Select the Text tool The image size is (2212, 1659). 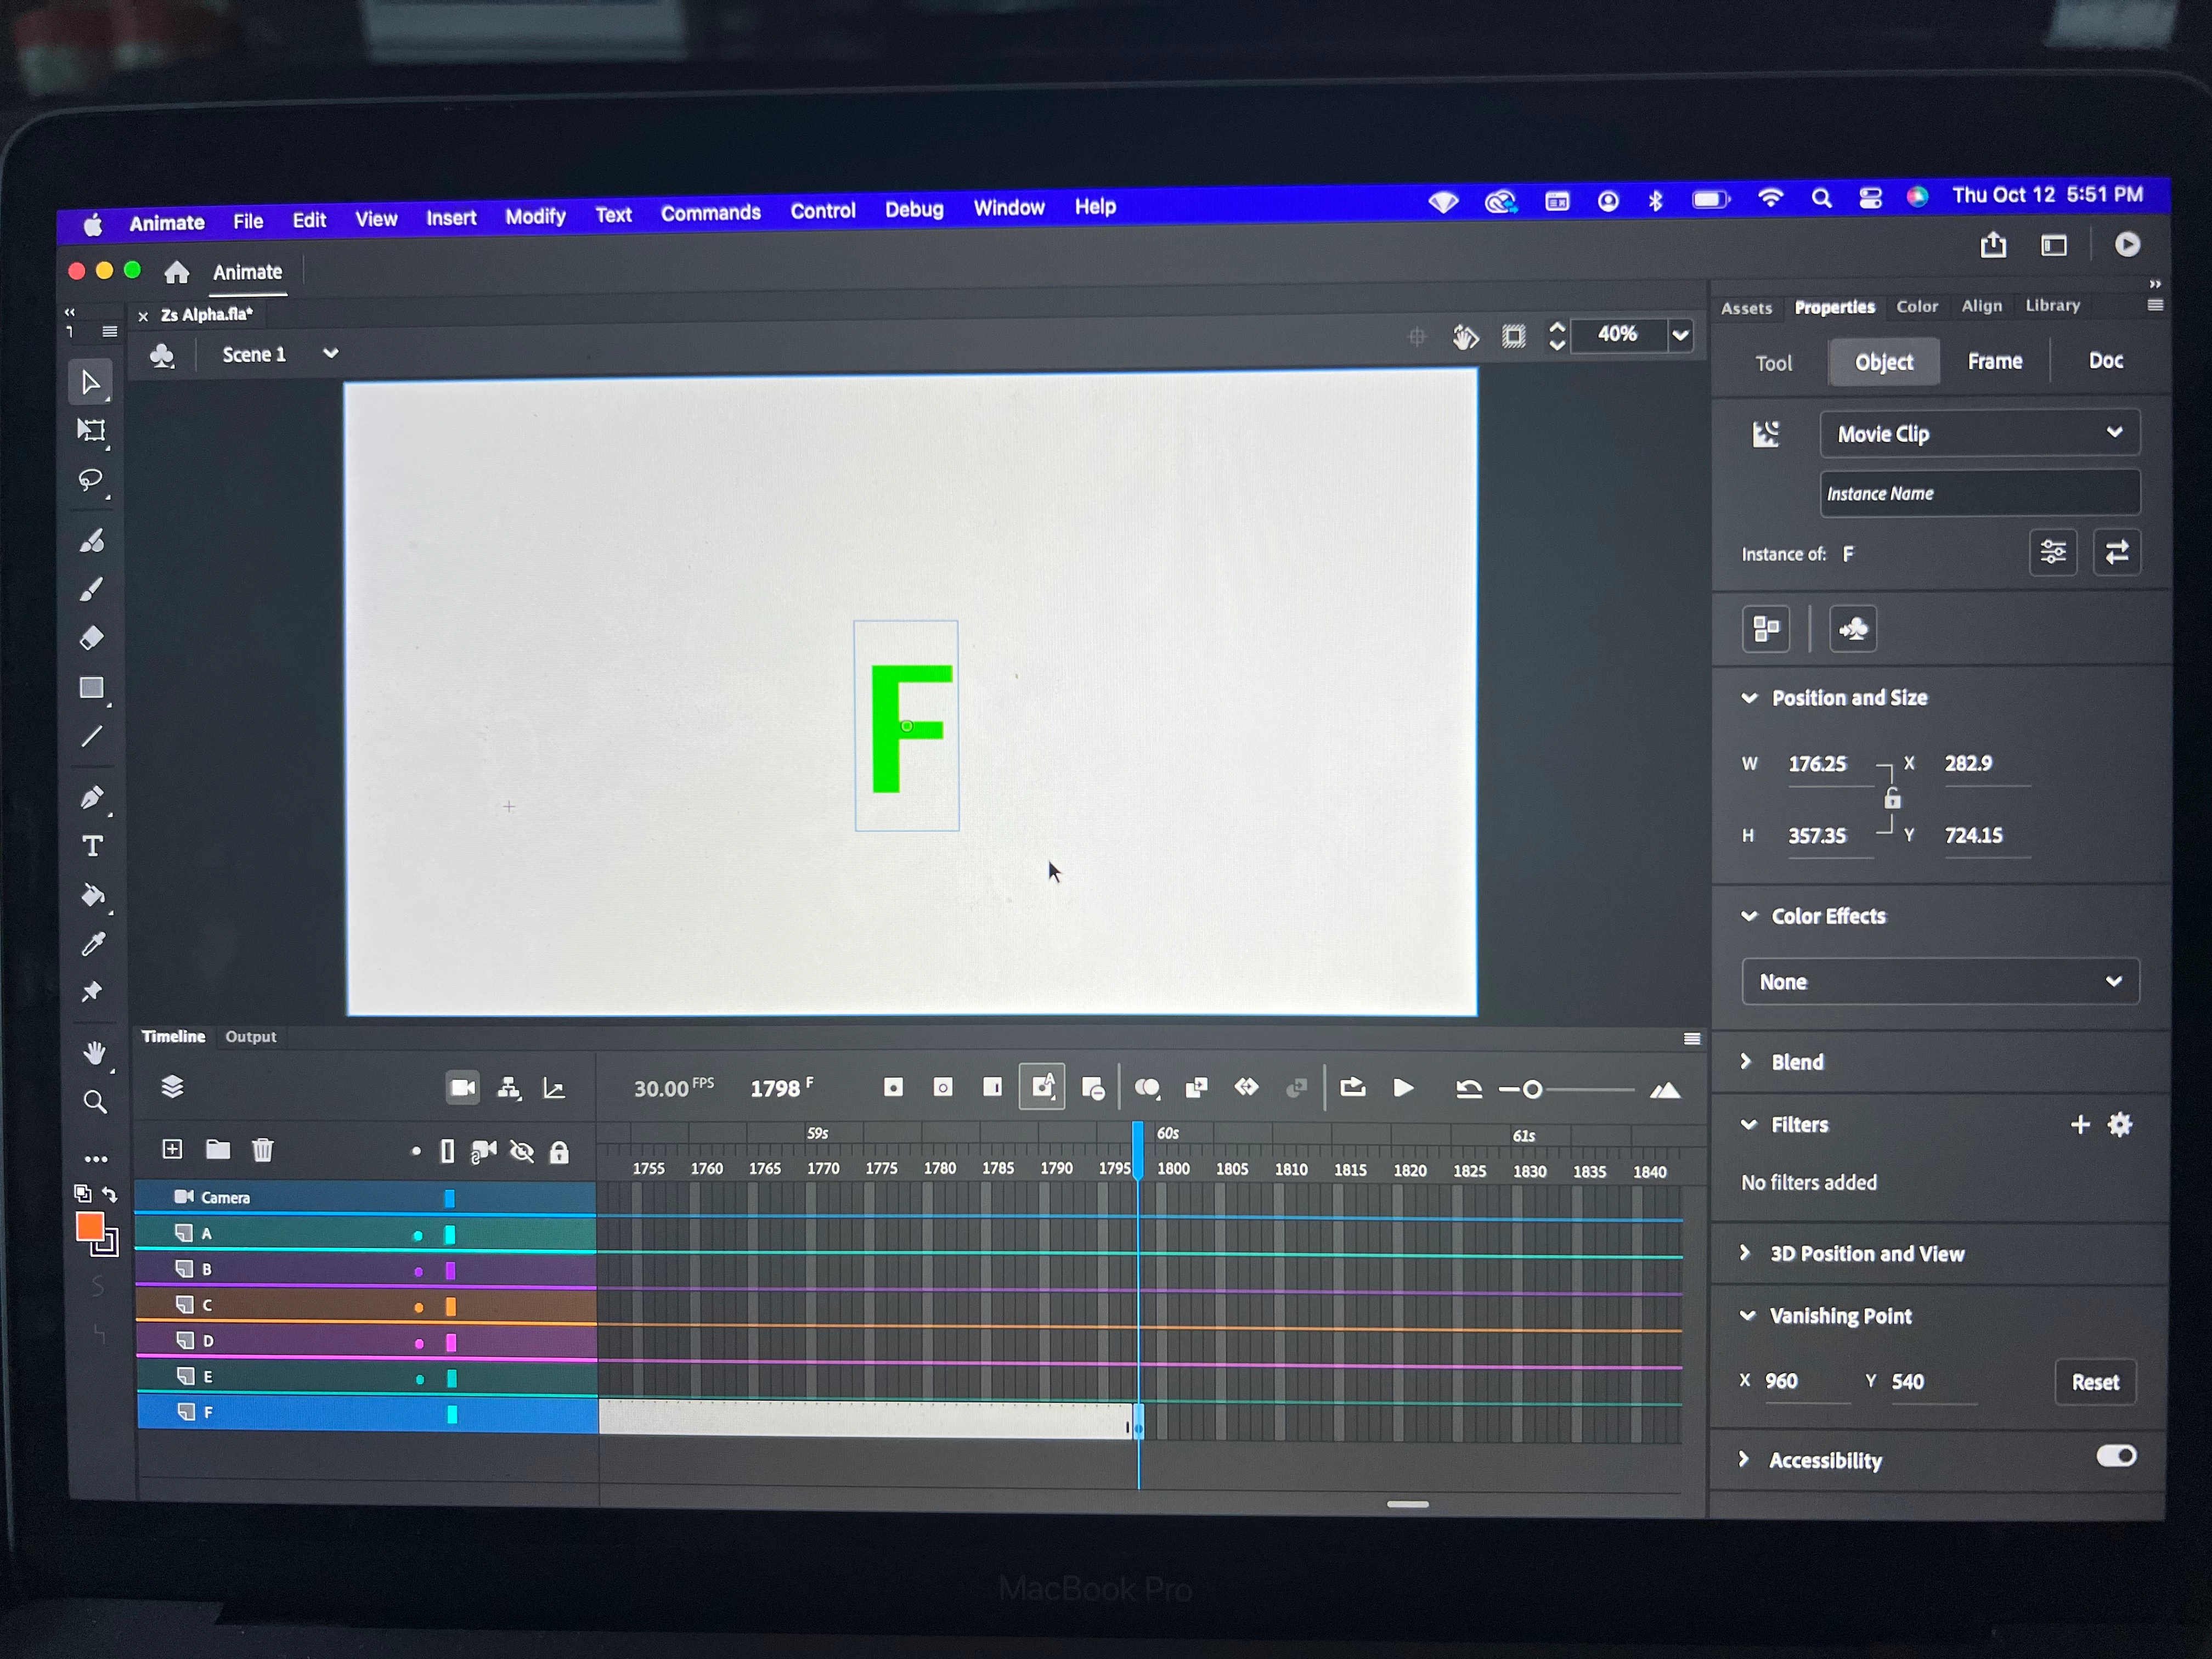pos(92,846)
